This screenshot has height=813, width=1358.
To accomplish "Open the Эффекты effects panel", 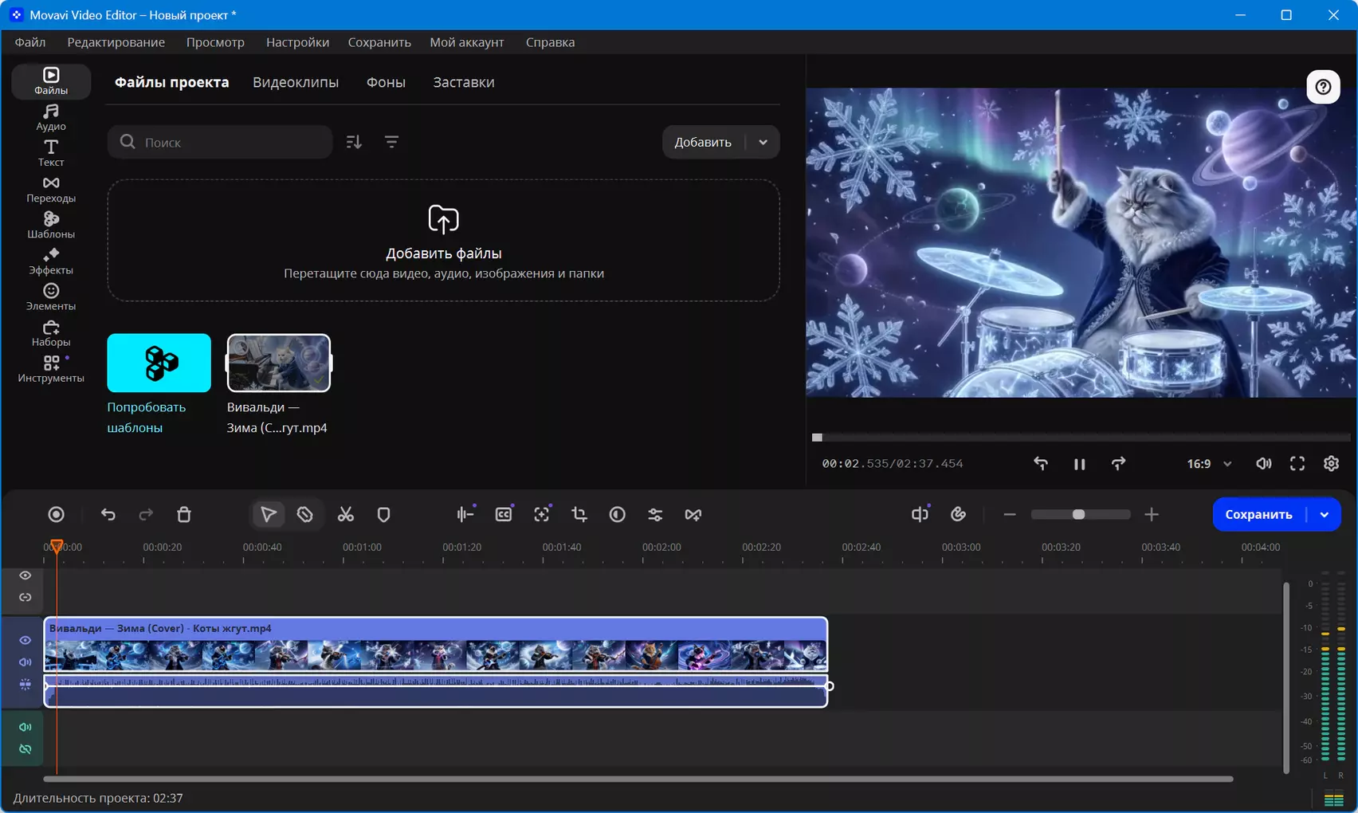I will (x=51, y=261).
